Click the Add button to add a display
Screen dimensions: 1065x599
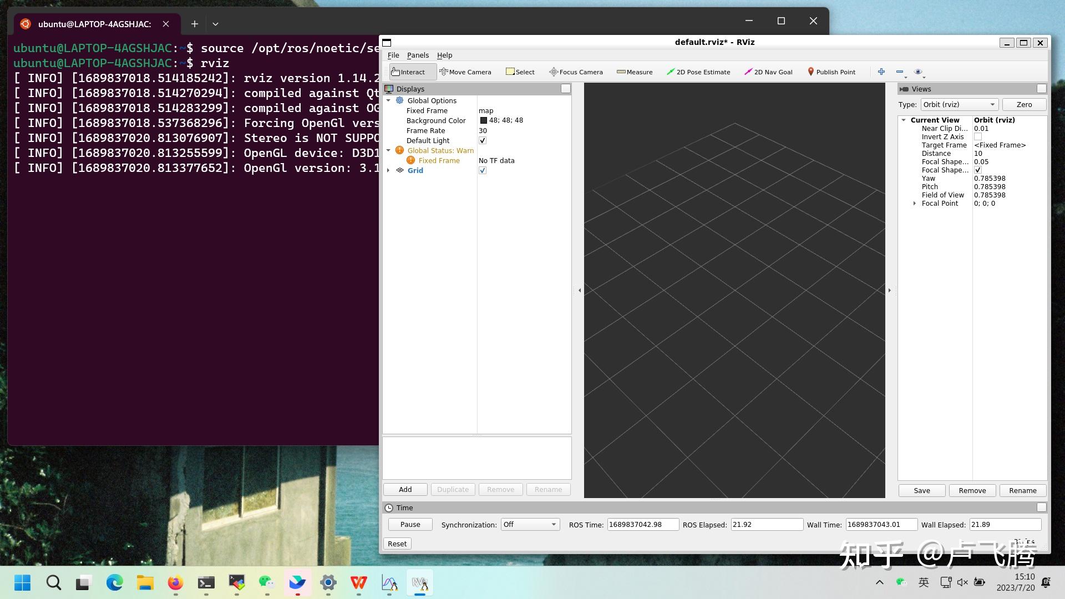click(404, 489)
